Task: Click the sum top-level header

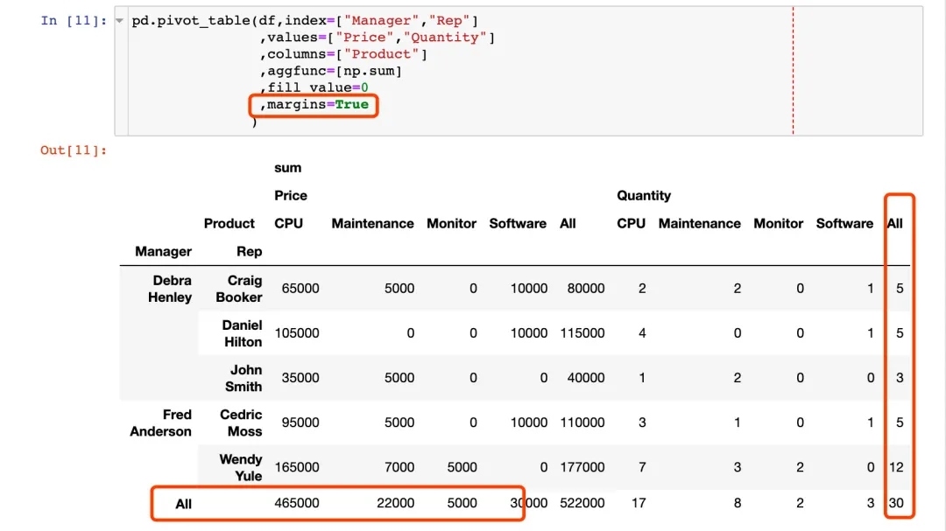Action: coord(287,168)
